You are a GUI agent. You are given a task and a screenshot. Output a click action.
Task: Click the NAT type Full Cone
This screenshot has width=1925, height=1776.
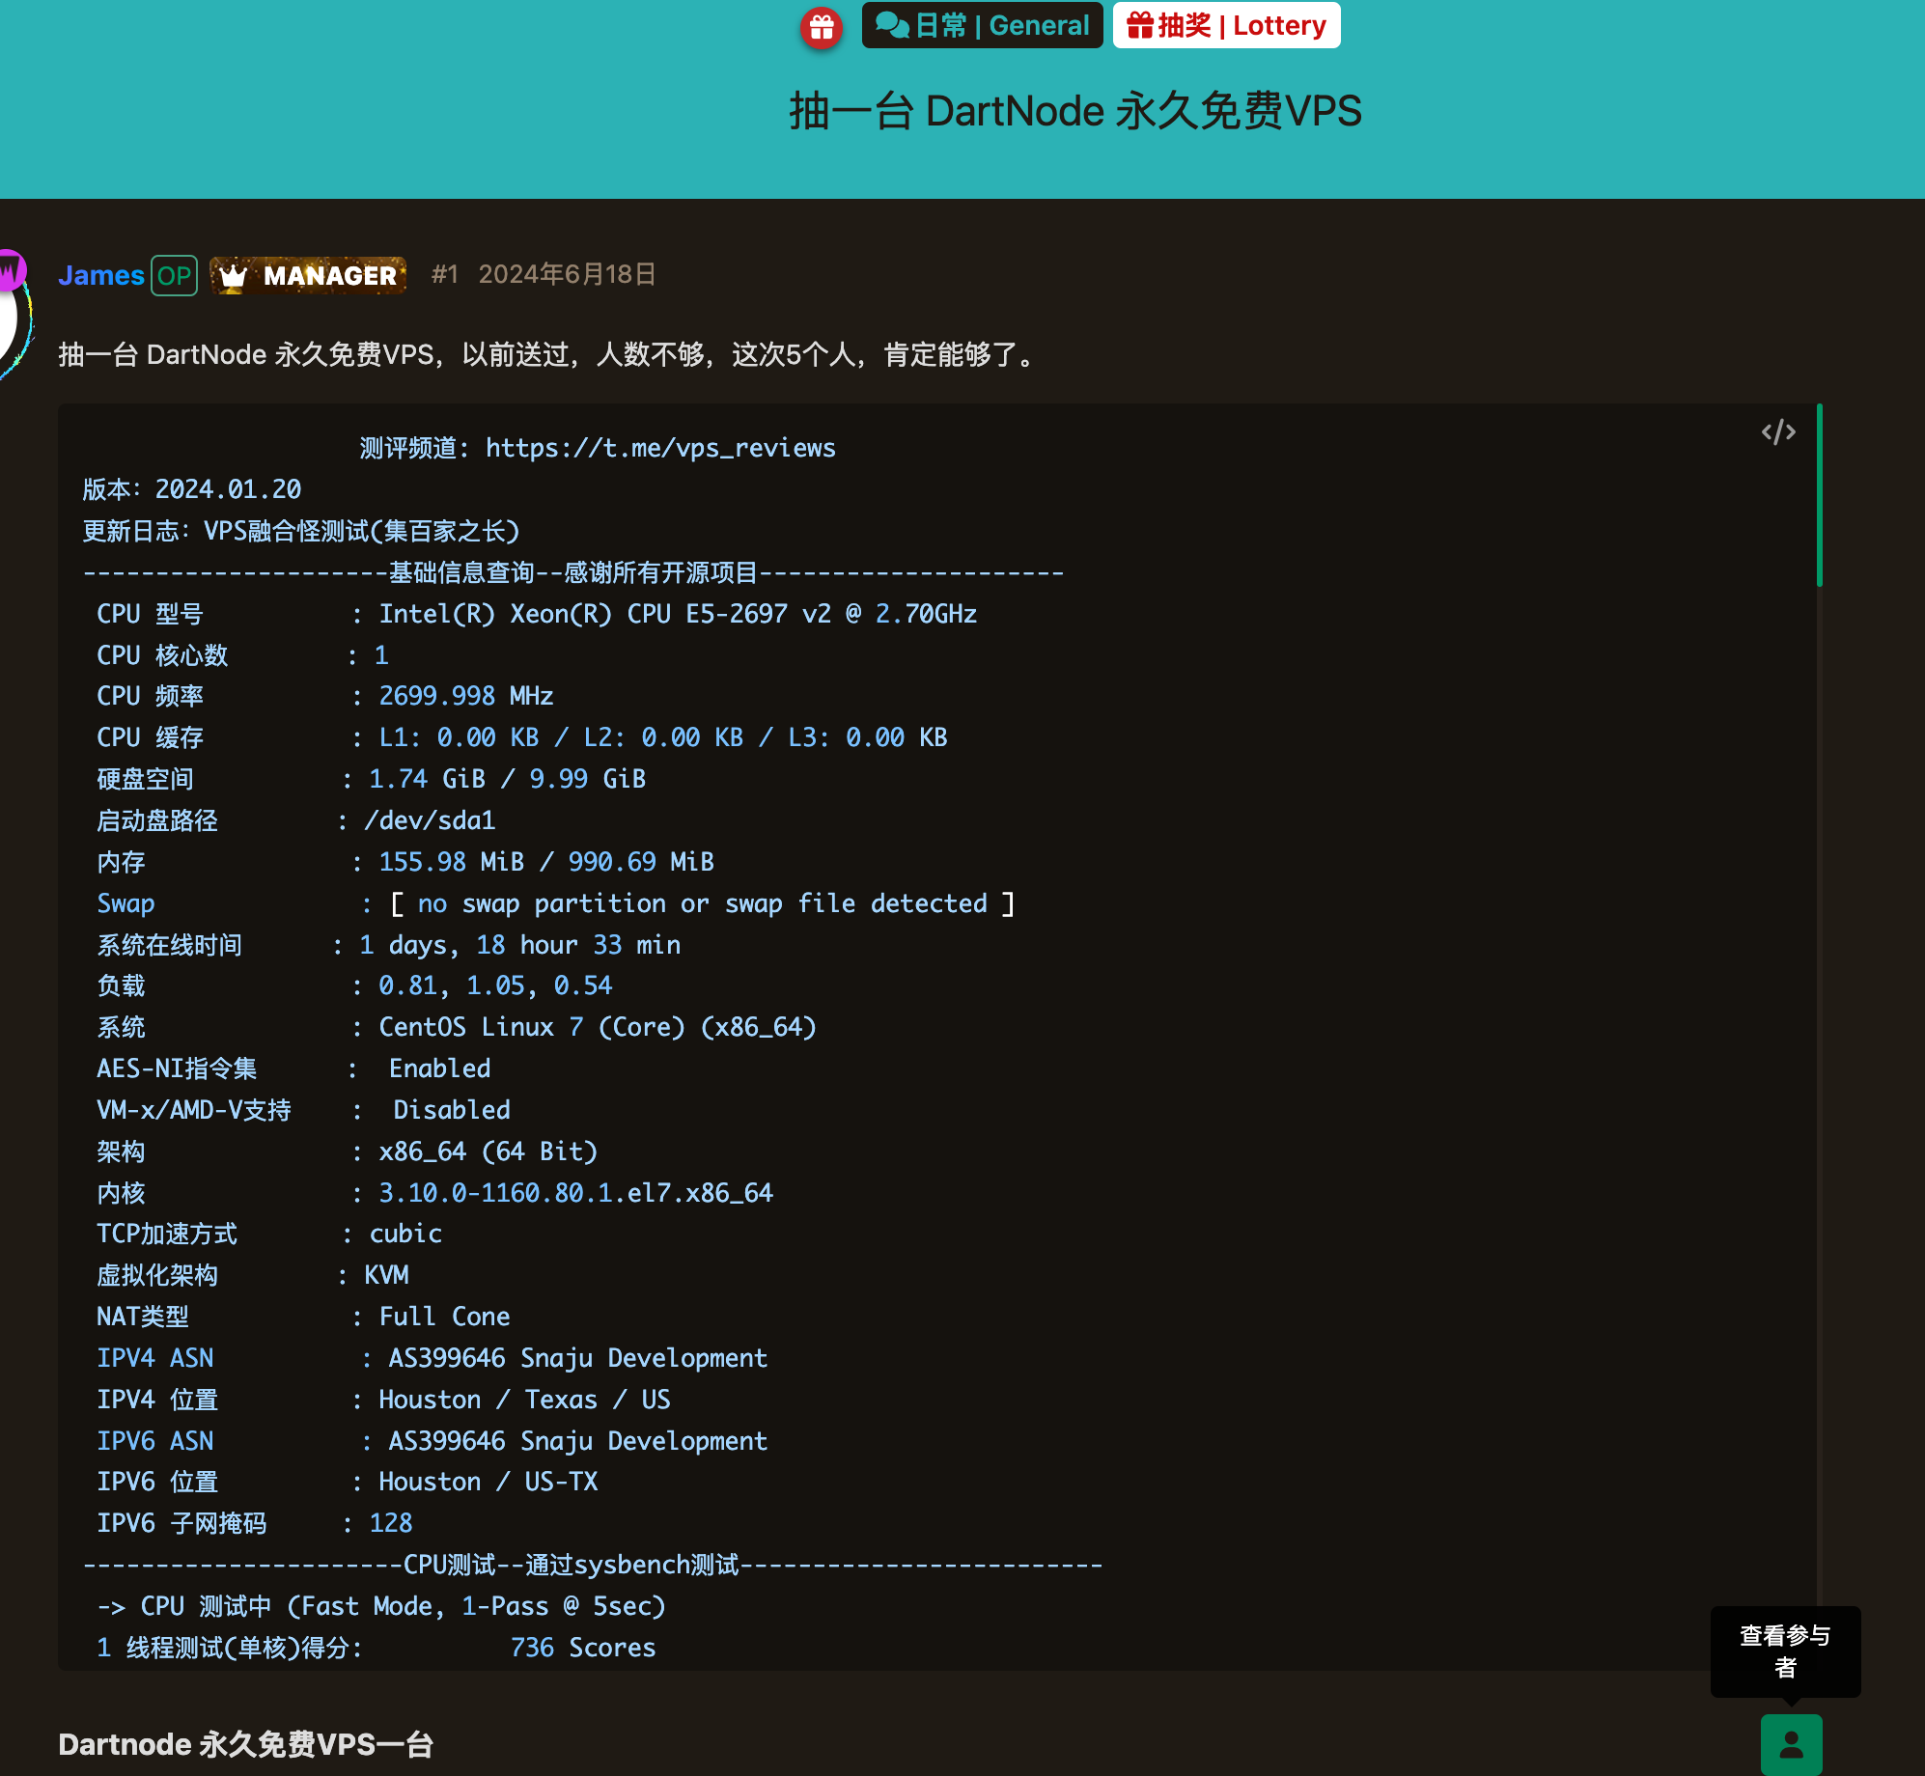tap(444, 1317)
